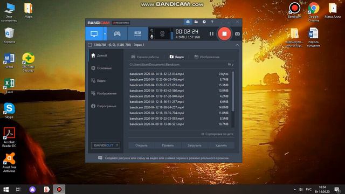Open Word desktop shortcut

tap(9, 61)
